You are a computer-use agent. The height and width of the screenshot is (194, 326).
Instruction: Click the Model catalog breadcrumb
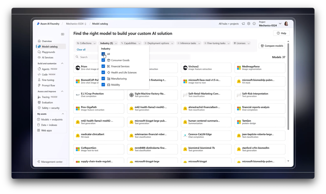point(100,24)
